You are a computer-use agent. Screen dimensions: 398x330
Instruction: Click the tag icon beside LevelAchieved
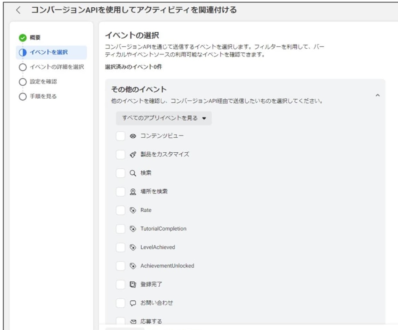click(x=133, y=247)
